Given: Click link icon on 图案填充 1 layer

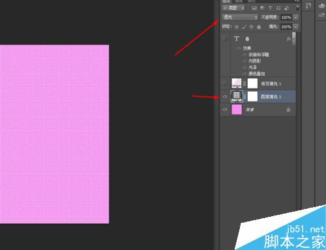Looking at the screenshot, I should [x=244, y=96].
